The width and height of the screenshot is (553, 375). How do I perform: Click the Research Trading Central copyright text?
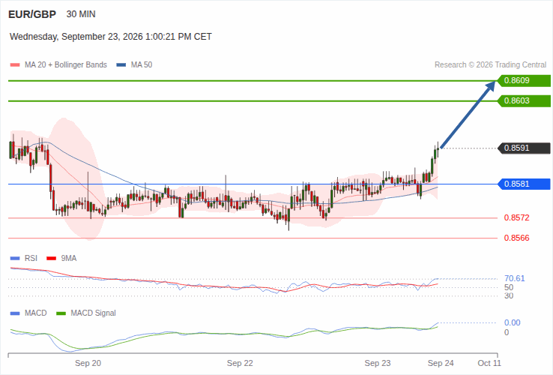pyautogui.click(x=490, y=65)
